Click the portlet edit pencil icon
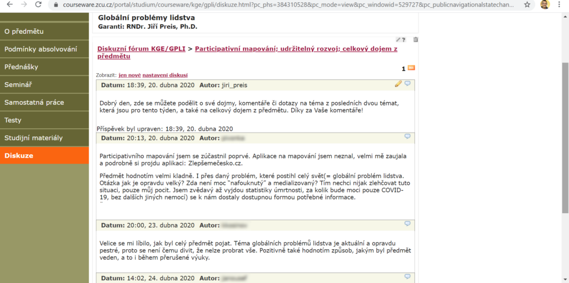 pyautogui.click(x=398, y=39)
